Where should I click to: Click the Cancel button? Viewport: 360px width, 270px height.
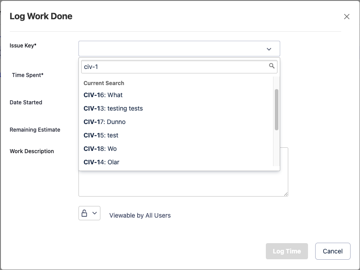point(333,251)
